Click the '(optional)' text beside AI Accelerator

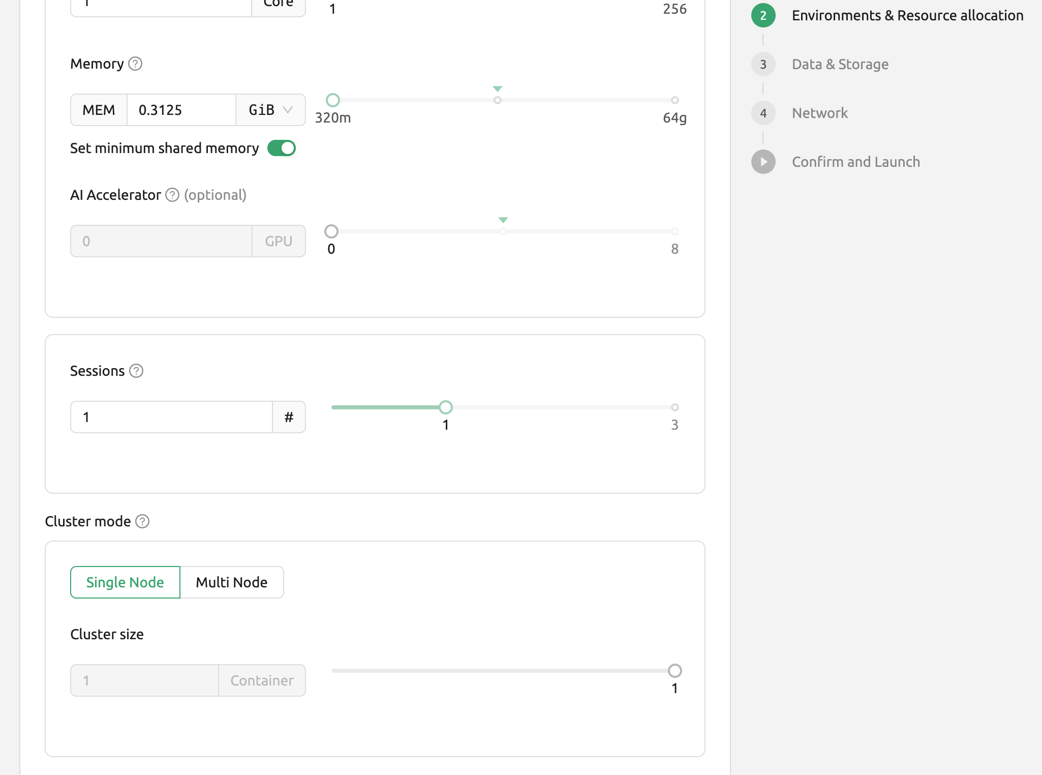tap(216, 195)
